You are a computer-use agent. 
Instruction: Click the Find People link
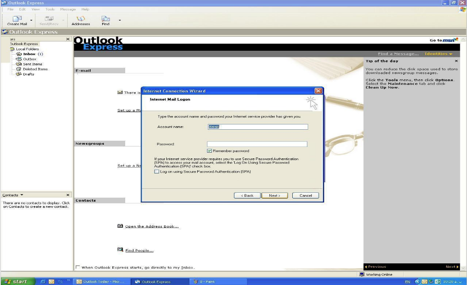click(139, 250)
